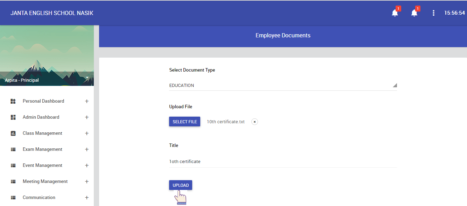The width and height of the screenshot is (467, 206).
Task: Click the Class Management sidebar icon
Action: tap(13, 133)
